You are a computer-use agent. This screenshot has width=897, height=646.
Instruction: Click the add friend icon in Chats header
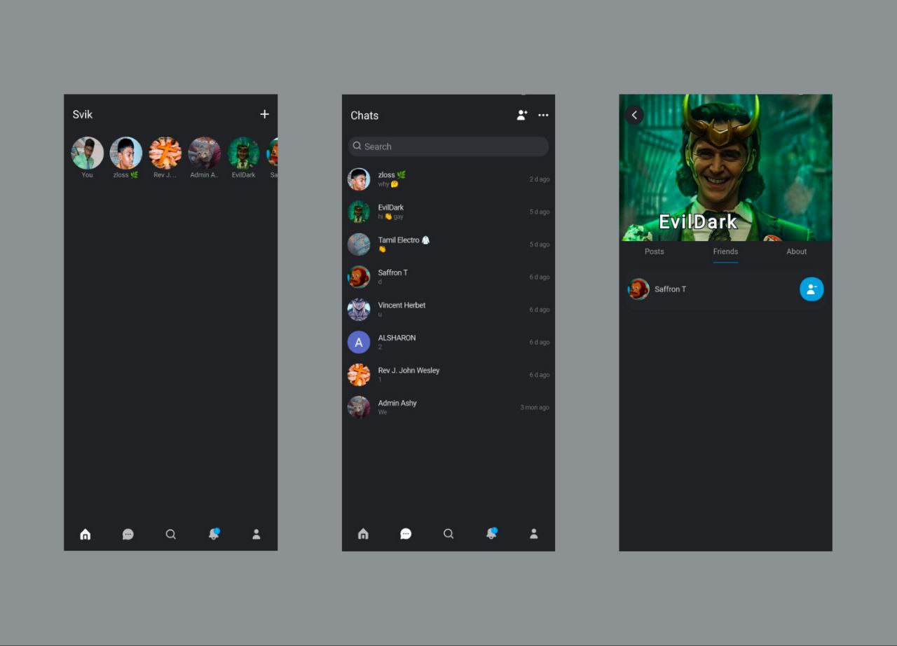[522, 115]
